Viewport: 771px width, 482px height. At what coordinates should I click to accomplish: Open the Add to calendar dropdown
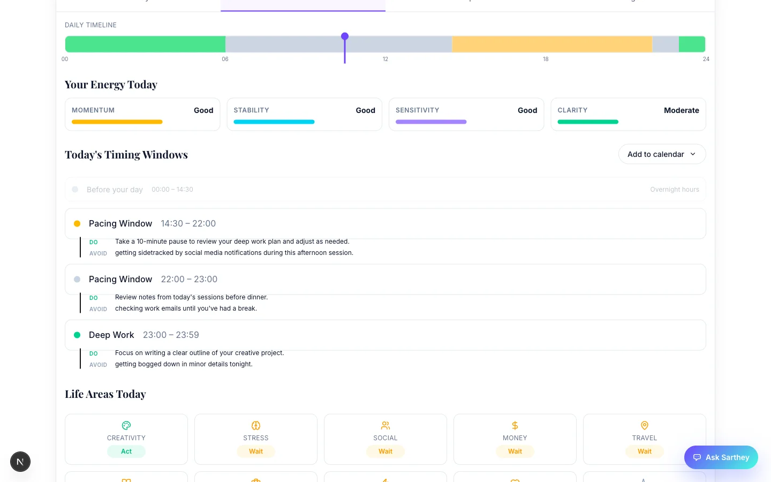click(662, 154)
